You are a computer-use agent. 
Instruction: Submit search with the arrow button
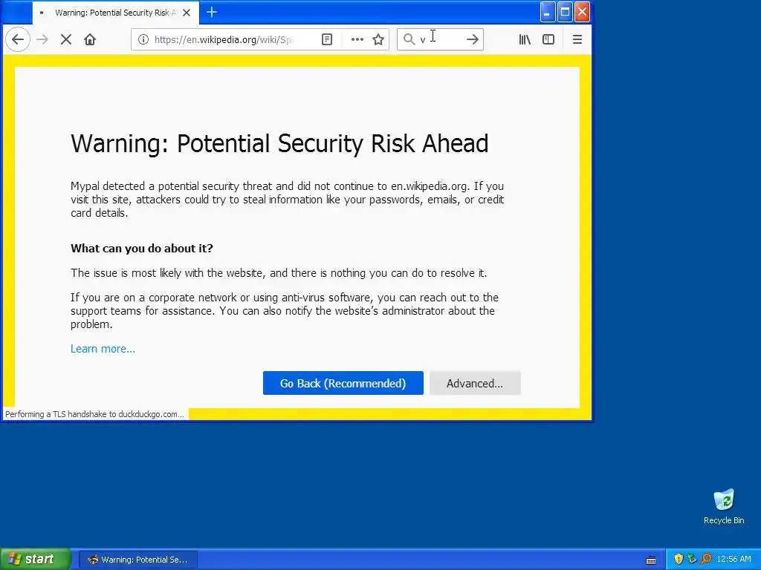pos(472,39)
